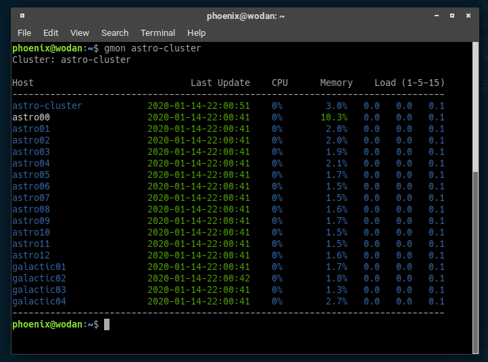Click the Last Update column header
Screen dimensions: 488x362
(220, 83)
